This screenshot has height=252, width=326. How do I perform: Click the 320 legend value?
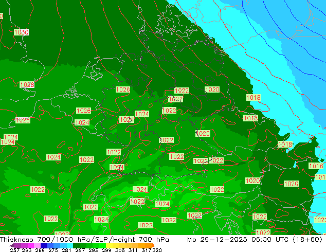point(157,250)
